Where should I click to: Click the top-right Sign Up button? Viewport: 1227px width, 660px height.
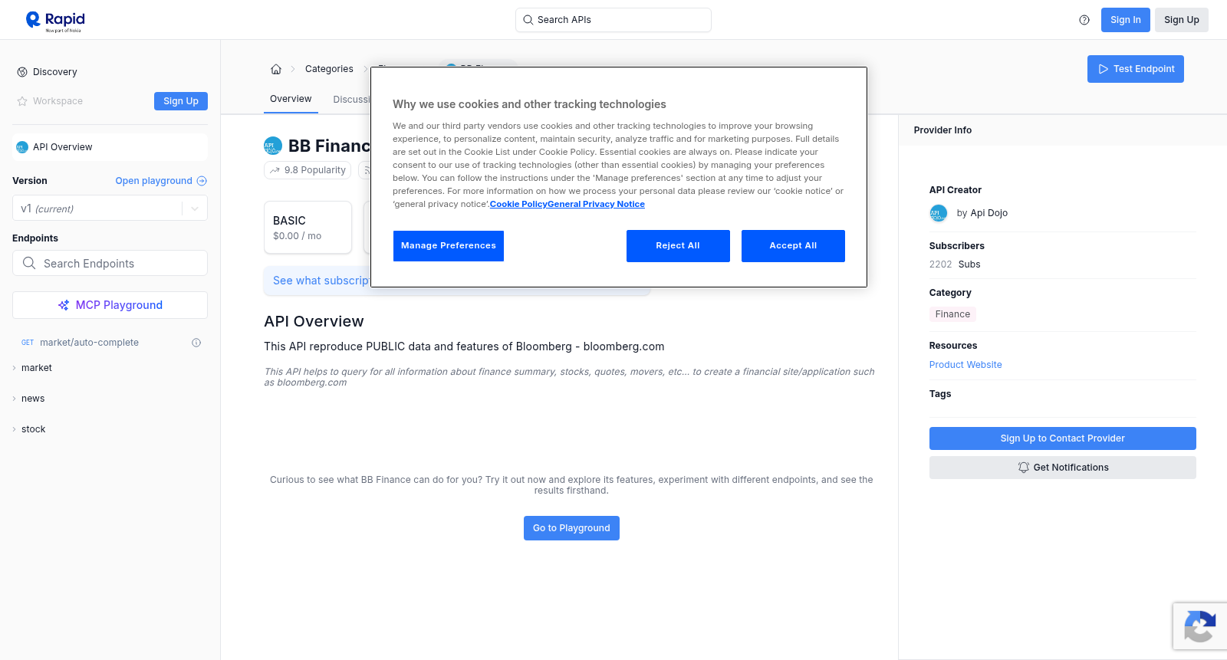click(1181, 20)
